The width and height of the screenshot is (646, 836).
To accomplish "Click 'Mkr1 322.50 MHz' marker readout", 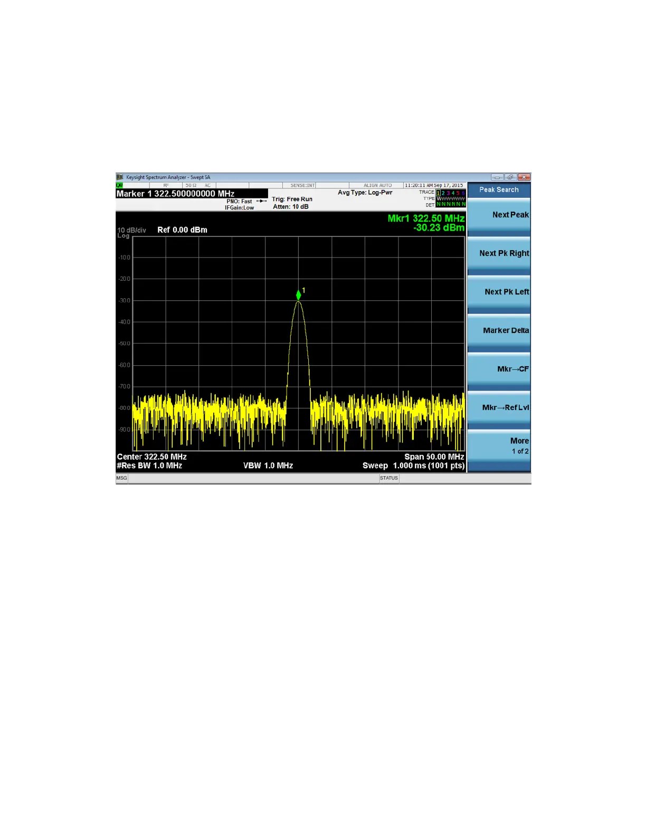I will pyautogui.click(x=426, y=218).
